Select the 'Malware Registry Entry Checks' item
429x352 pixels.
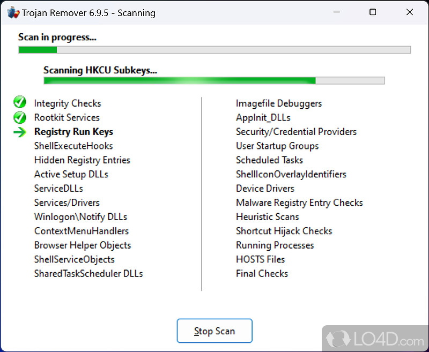point(299,203)
